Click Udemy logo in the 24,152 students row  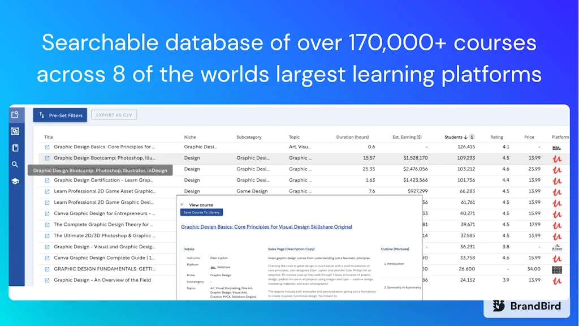(557, 281)
